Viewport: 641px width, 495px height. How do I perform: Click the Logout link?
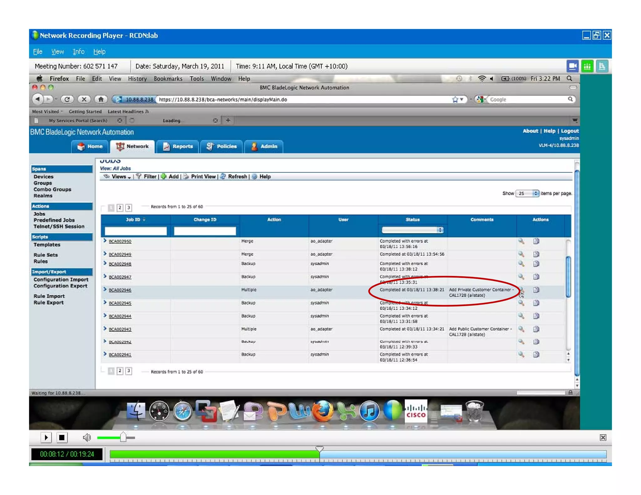click(x=570, y=131)
